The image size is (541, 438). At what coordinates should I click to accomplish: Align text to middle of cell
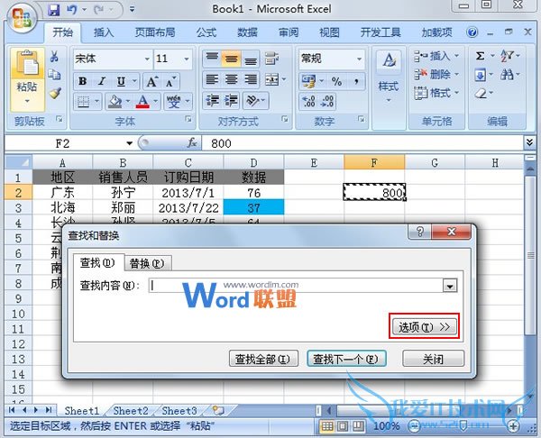coord(231,59)
